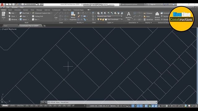This screenshot has width=198, height=111.
Task: Close the command line with X button
Action: [43, 102]
